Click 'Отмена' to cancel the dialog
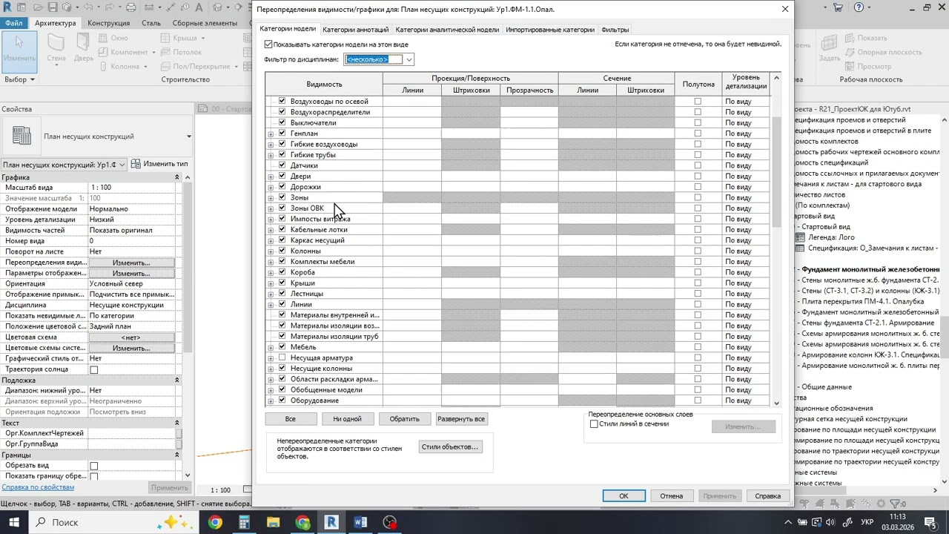949x534 pixels. (672, 496)
